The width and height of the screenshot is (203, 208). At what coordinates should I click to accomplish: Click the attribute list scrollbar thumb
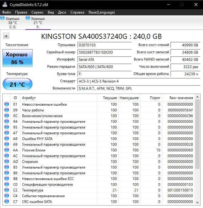coord(197,134)
